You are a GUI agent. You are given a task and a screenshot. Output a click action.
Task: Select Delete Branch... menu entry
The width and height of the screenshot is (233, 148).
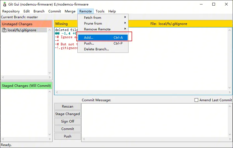click(x=96, y=49)
